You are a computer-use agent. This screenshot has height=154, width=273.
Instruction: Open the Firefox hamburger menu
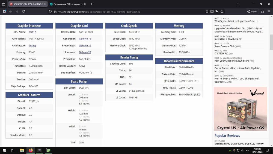[269, 11]
